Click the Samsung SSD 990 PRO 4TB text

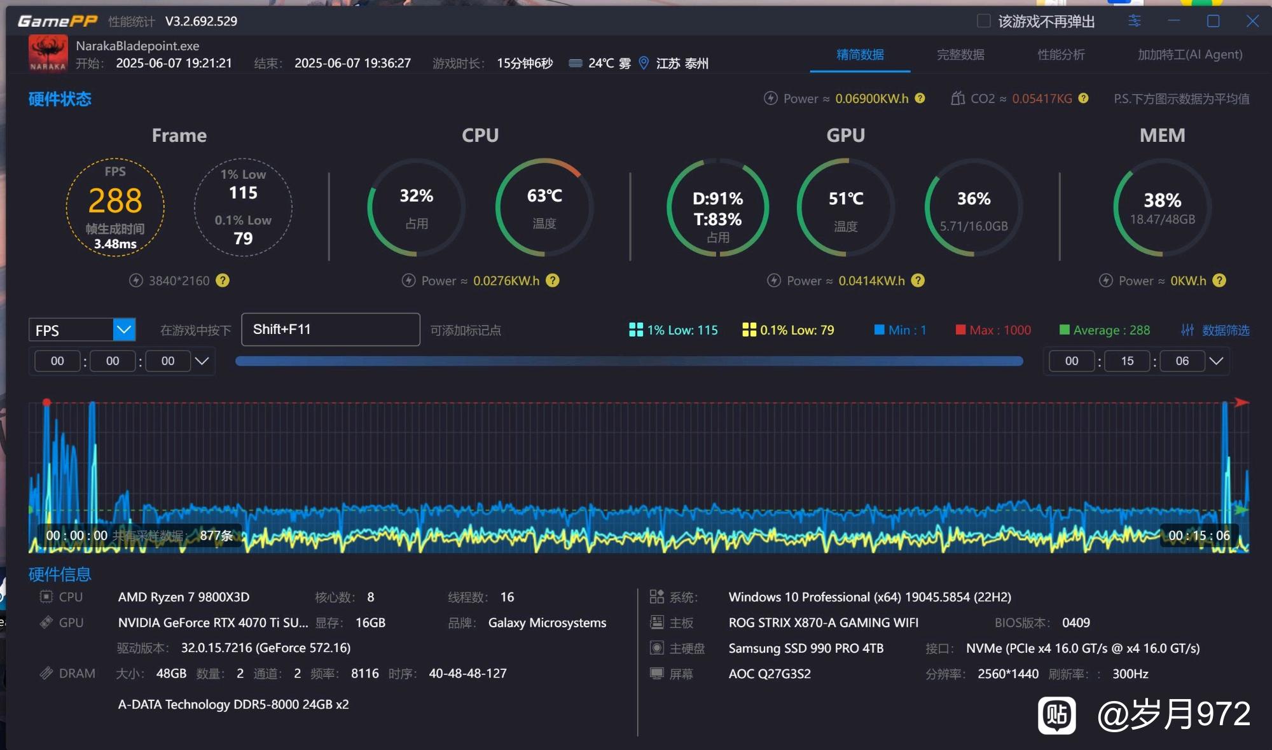point(806,648)
